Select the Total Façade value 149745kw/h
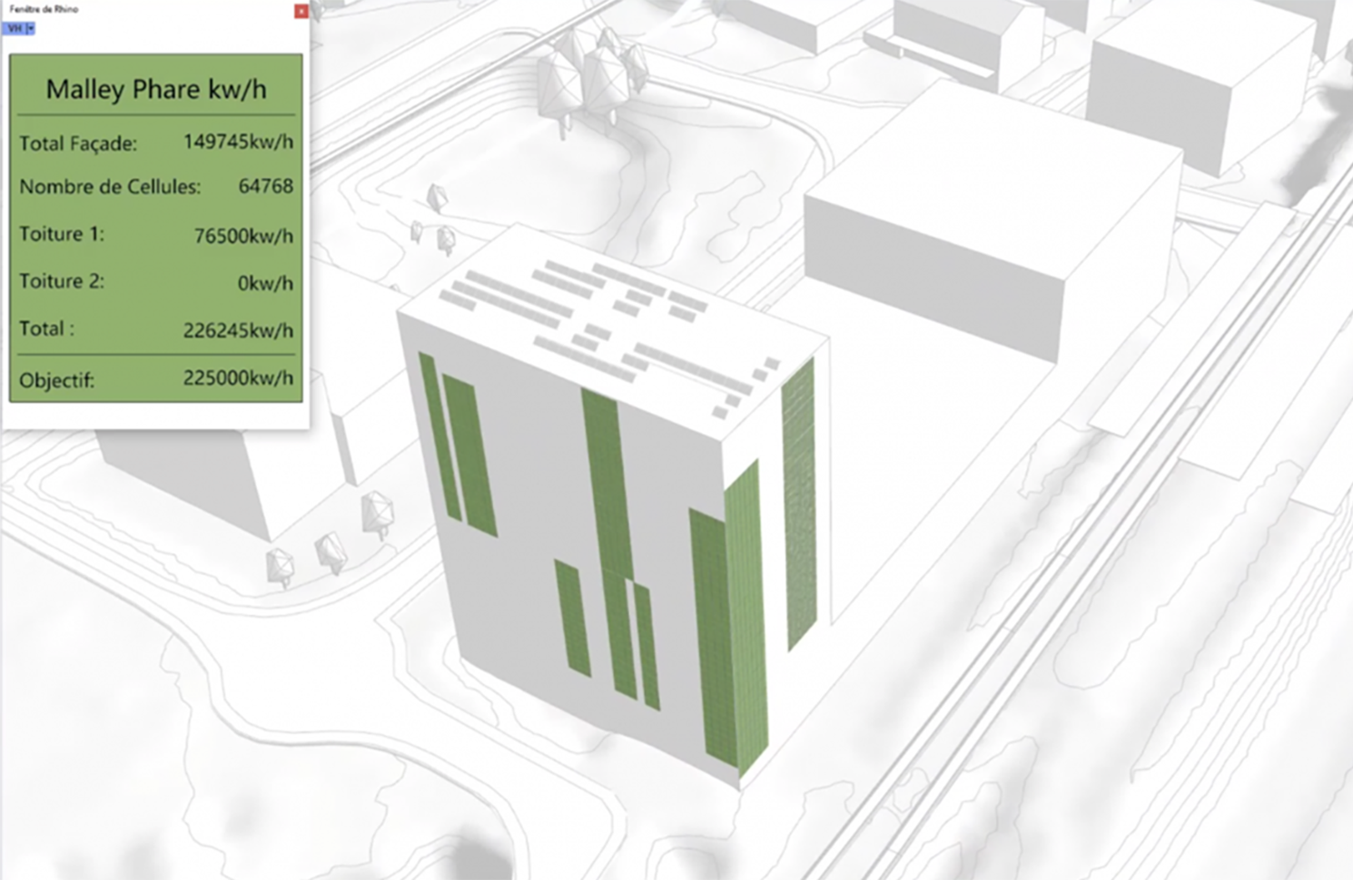 click(238, 142)
